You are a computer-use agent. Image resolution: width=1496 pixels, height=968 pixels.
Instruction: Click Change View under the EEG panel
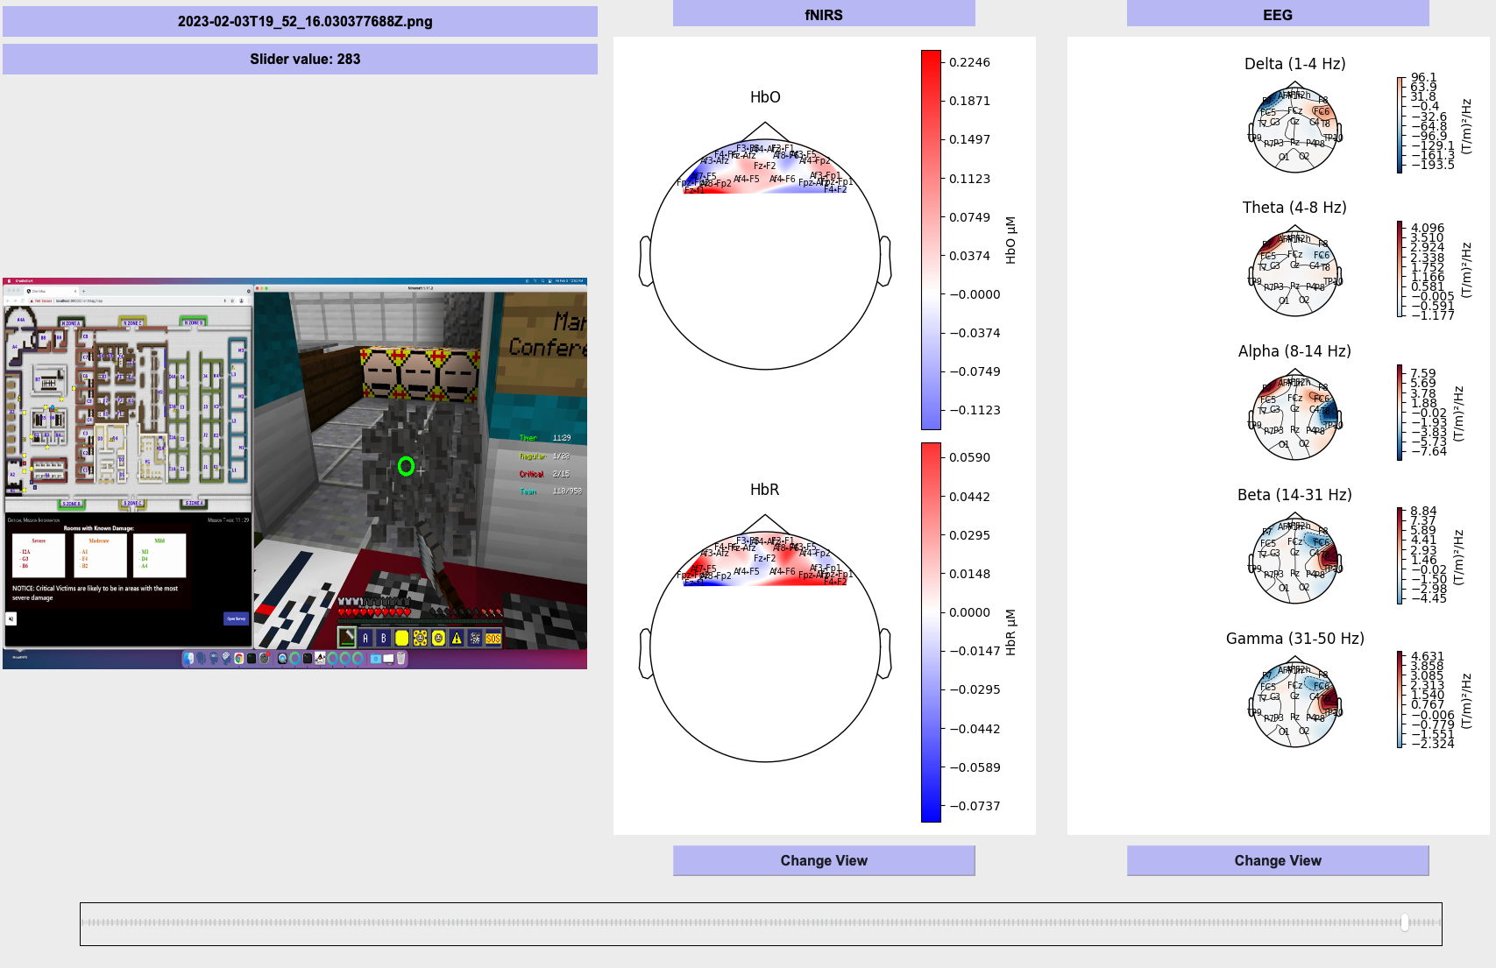(1277, 860)
